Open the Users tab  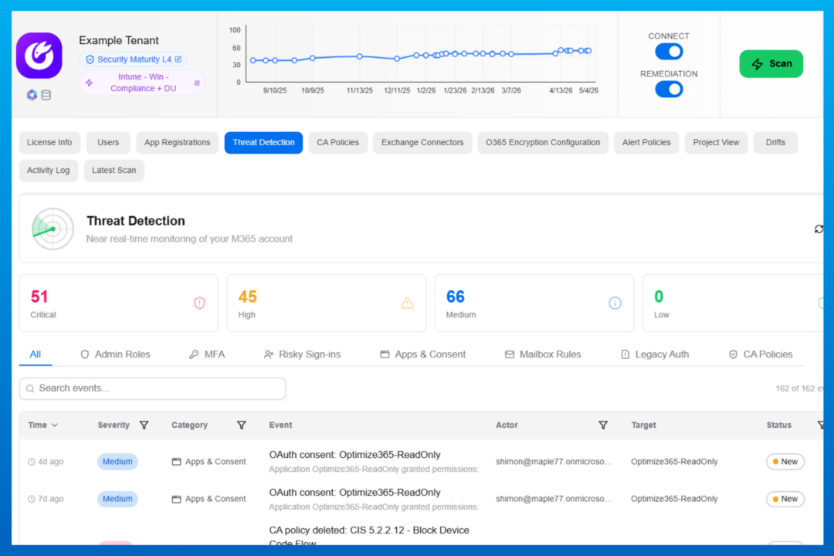tap(108, 143)
